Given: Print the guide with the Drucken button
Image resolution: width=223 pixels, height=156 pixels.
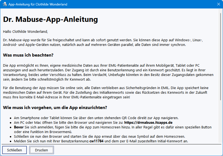Looking at the screenshot, I should click(x=42, y=150).
